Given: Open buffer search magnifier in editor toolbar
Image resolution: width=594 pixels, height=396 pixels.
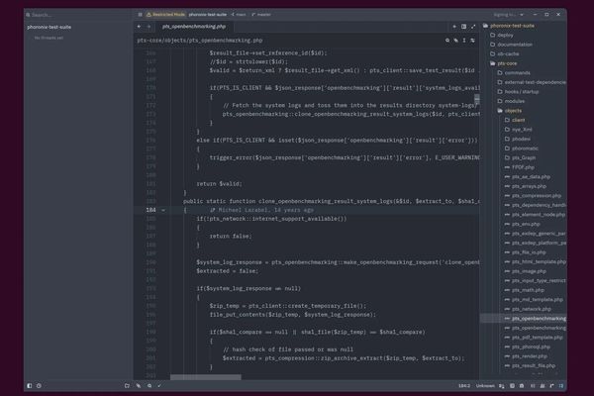Looking at the screenshot, I should point(447,41).
